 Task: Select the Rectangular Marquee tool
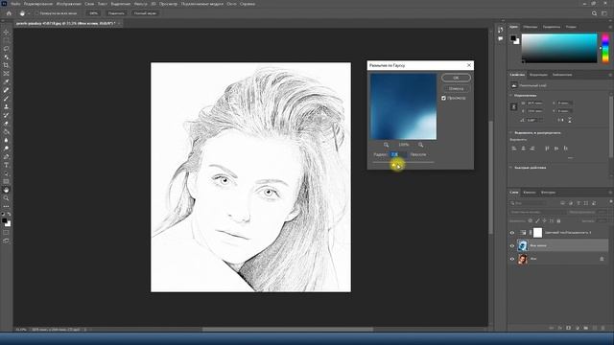coord(6,40)
